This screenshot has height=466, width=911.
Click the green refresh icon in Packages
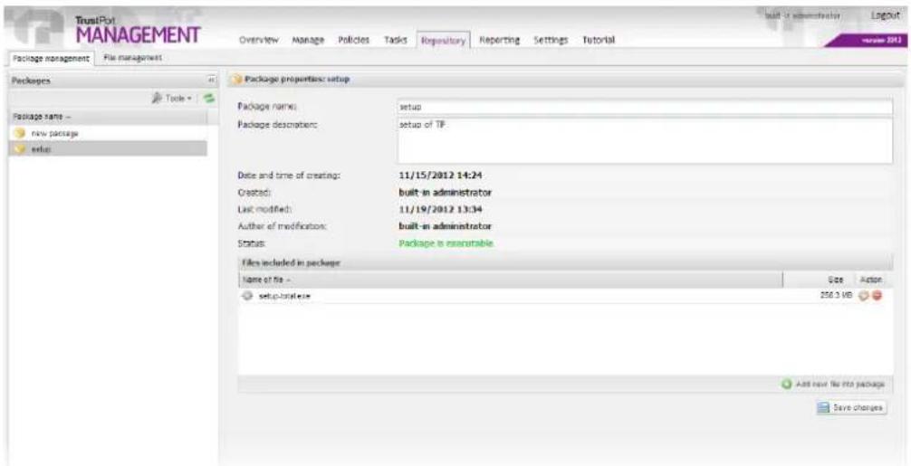point(208,99)
